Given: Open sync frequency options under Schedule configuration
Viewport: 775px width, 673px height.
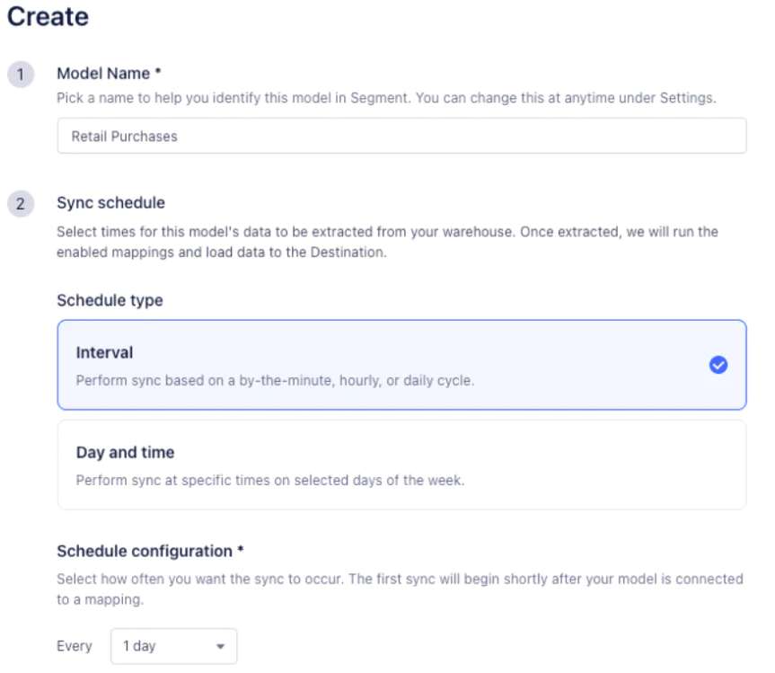Looking at the screenshot, I should [173, 645].
